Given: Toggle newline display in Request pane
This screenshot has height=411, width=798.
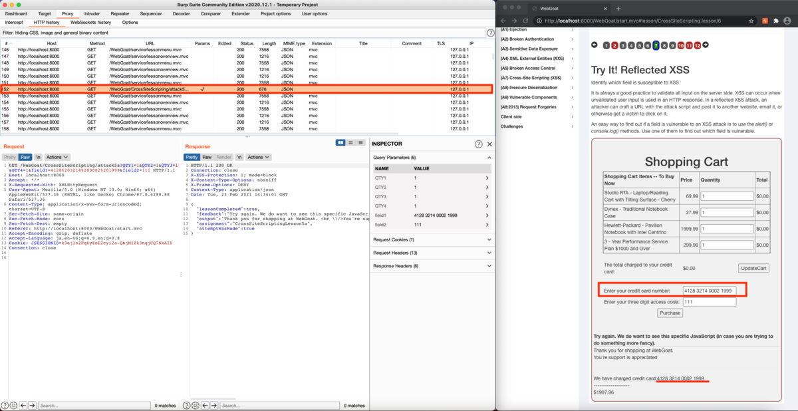Looking at the screenshot, I should 38,157.
